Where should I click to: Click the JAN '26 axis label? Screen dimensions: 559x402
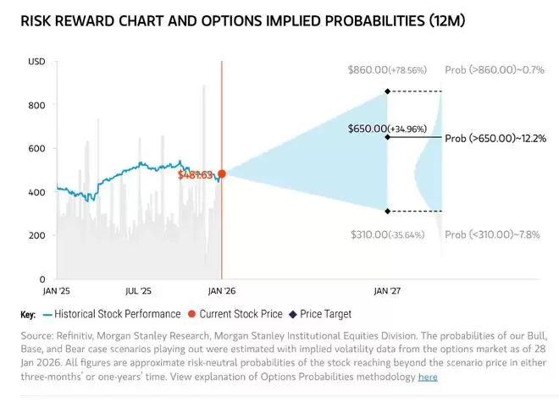tap(221, 289)
